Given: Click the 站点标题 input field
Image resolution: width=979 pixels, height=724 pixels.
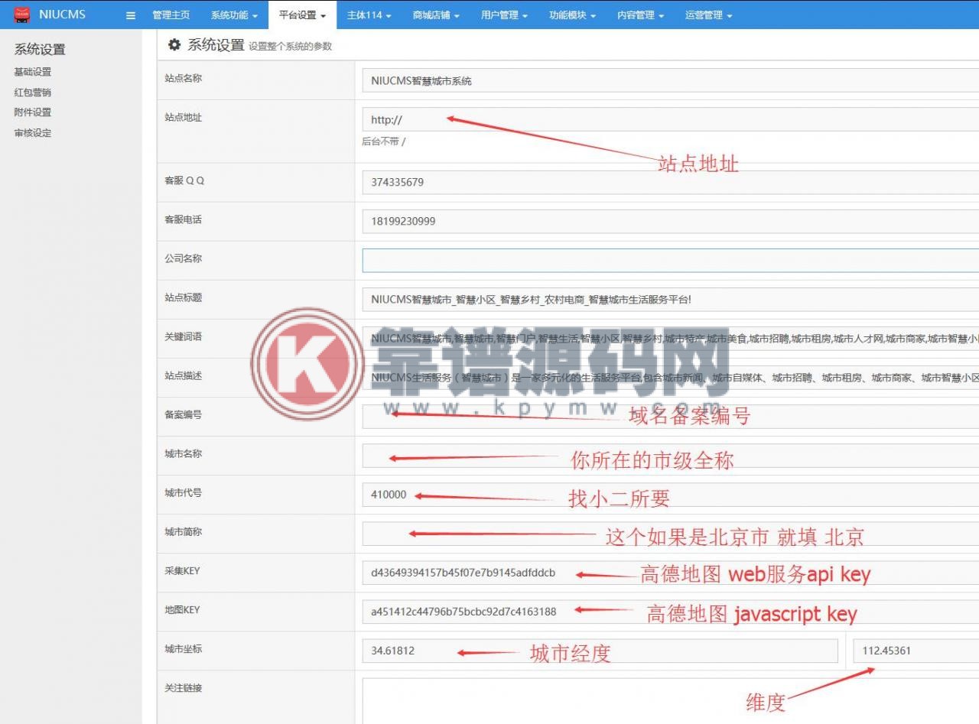Looking at the screenshot, I should coord(671,299).
